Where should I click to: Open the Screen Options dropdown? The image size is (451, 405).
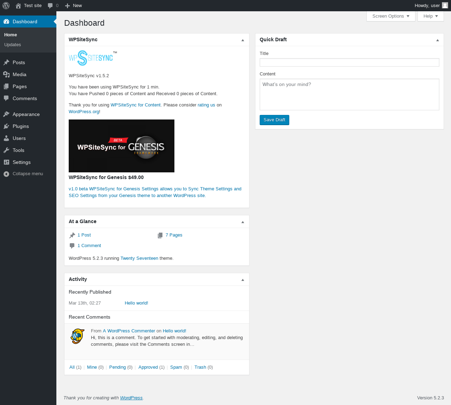point(391,16)
